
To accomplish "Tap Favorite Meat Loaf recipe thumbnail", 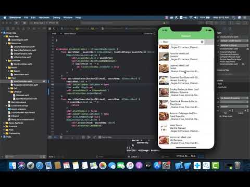I will coord(164,57).
